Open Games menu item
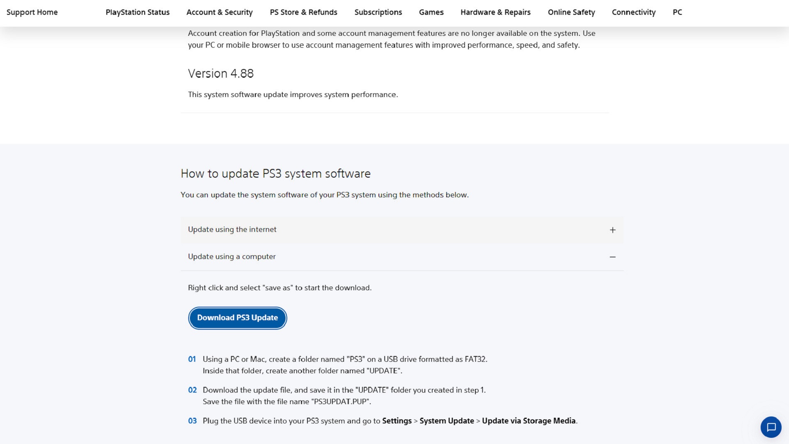Screen dimensions: 789x444 pos(431,12)
